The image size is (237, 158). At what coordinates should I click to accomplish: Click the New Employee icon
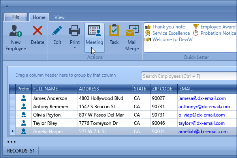click(16, 30)
